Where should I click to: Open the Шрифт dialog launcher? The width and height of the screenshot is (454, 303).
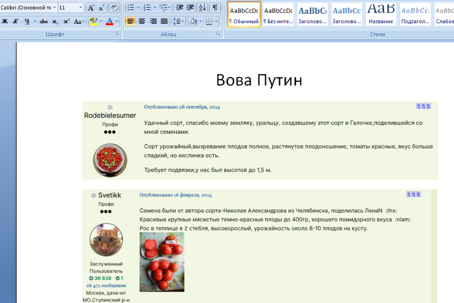coord(117,34)
